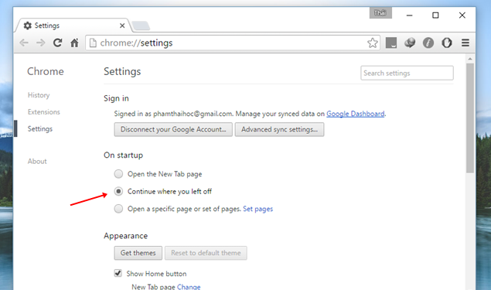The width and height of the screenshot is (491, 290).
Task: Click the italic i info extension icon
Action: 428,43
